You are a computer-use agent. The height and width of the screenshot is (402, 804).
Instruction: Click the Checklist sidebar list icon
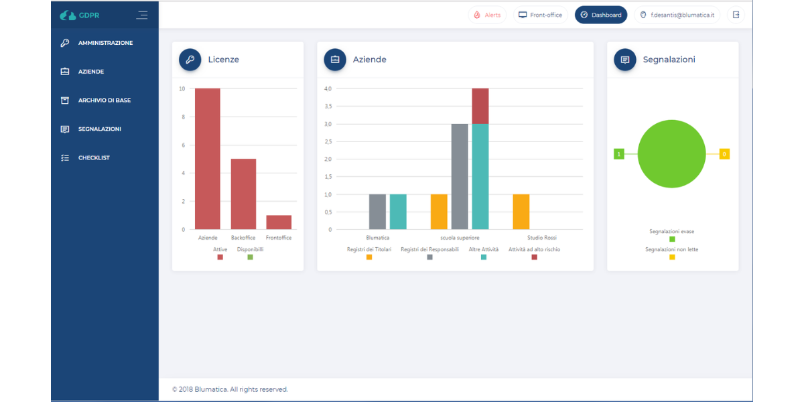coord(65,158)
